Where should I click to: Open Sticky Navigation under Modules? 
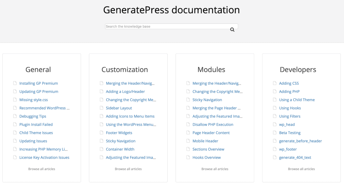[x=207, y=100]
